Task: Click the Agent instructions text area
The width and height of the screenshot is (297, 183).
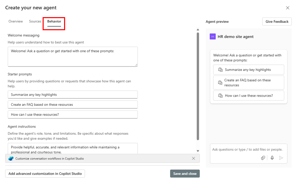Action: pos(73,148)
